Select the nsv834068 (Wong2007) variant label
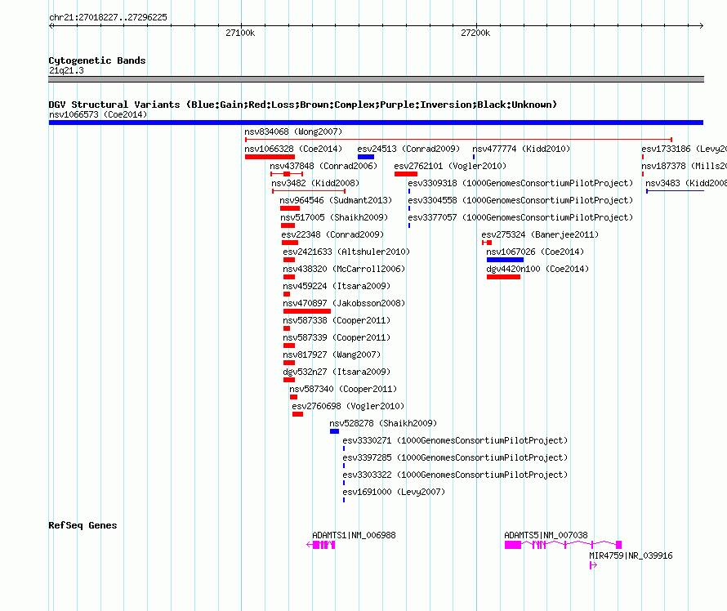This screenshot has height=611, width=727. [293, 132]
